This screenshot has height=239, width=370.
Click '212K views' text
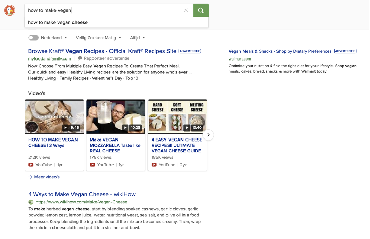[x=39, y=157]
